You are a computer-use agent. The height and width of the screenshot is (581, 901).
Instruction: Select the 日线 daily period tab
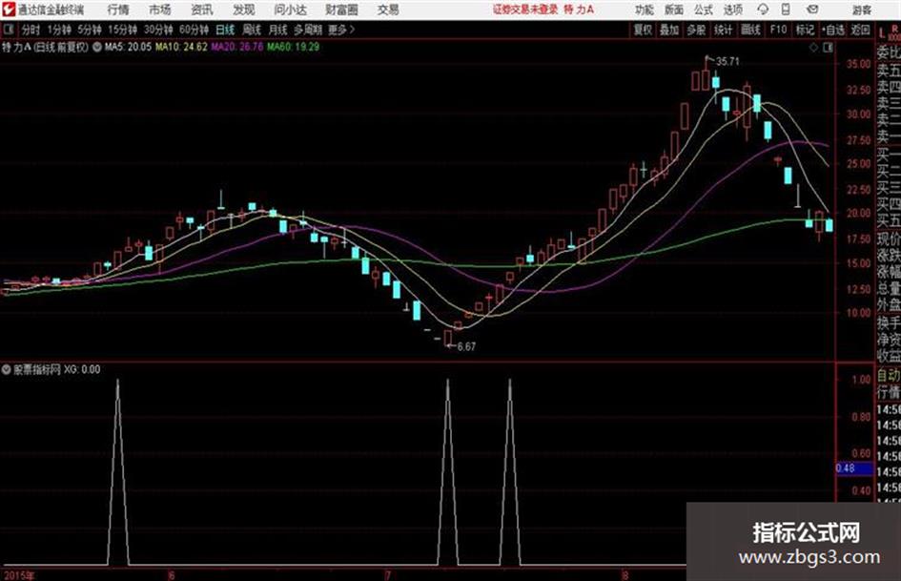(x=225, y=30)
